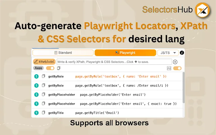Click the Axes button
Image resolution: width=216 pixels, height=135 pixels.
[38, 68]
